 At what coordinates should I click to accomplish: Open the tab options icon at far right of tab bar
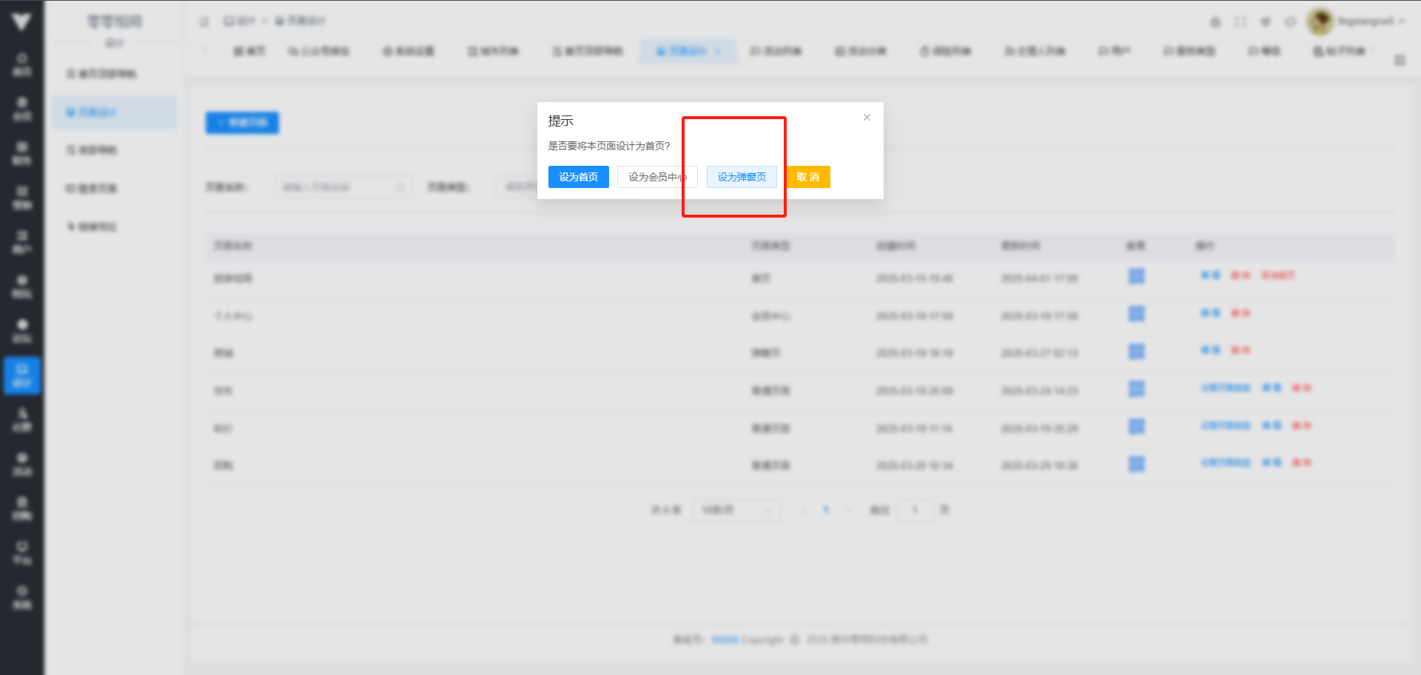click(1400, 60)
